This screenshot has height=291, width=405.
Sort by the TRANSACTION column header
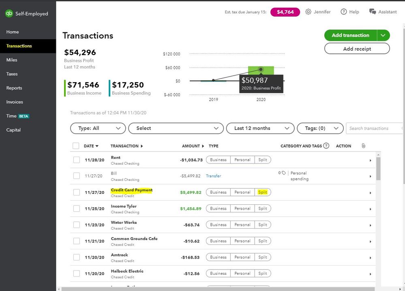coord(126,146)
